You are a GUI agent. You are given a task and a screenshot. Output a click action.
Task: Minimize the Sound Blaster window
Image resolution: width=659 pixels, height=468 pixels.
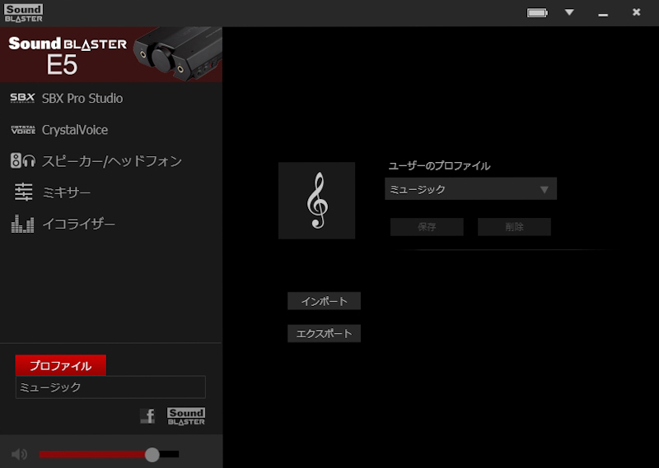(x=603, y=15)
